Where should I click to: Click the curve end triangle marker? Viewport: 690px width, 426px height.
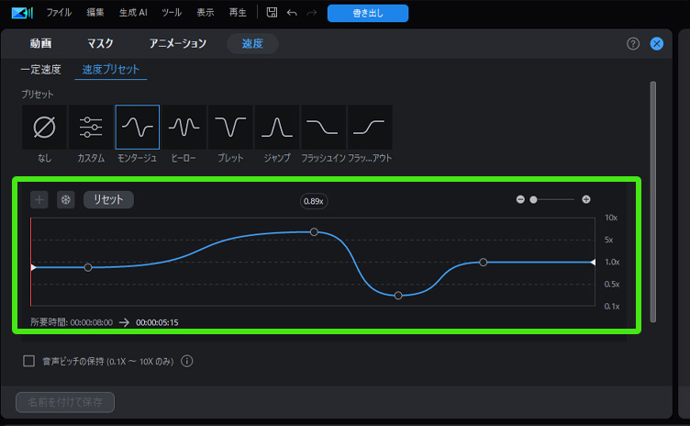pos(593,263)
